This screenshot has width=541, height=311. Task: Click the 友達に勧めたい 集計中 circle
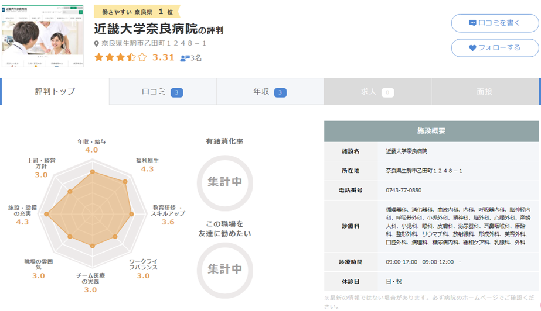[x=225, y=270]
